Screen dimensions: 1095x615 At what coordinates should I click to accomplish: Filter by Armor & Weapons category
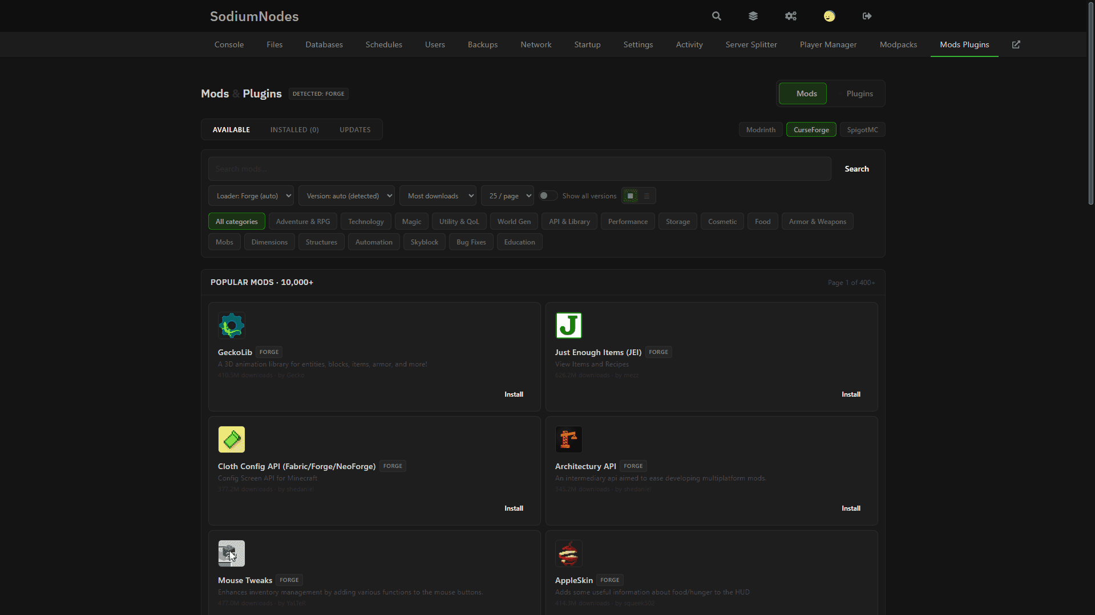point(817,222)
